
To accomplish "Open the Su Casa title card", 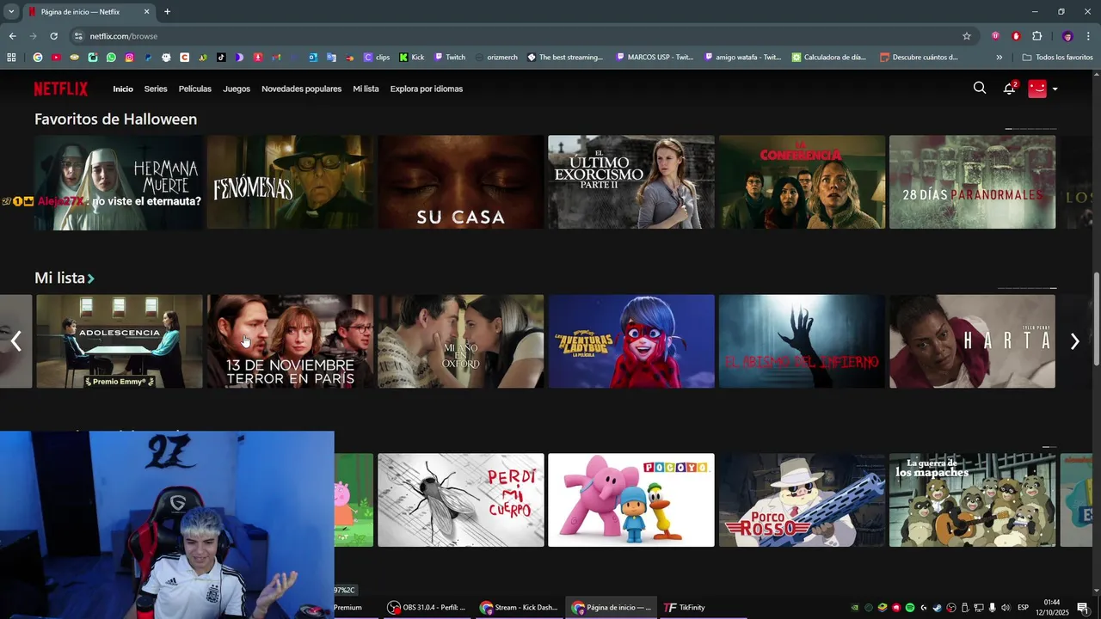I will [460, 182].
